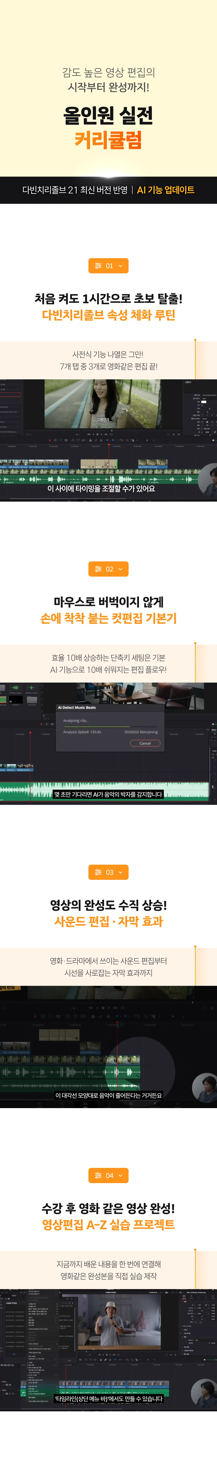Click the 'AI Detect Music Beats' dialog title

pyautogui.click(x=77, y=708)
